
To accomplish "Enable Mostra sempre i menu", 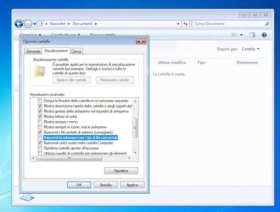I will click(x=40, y=122).
